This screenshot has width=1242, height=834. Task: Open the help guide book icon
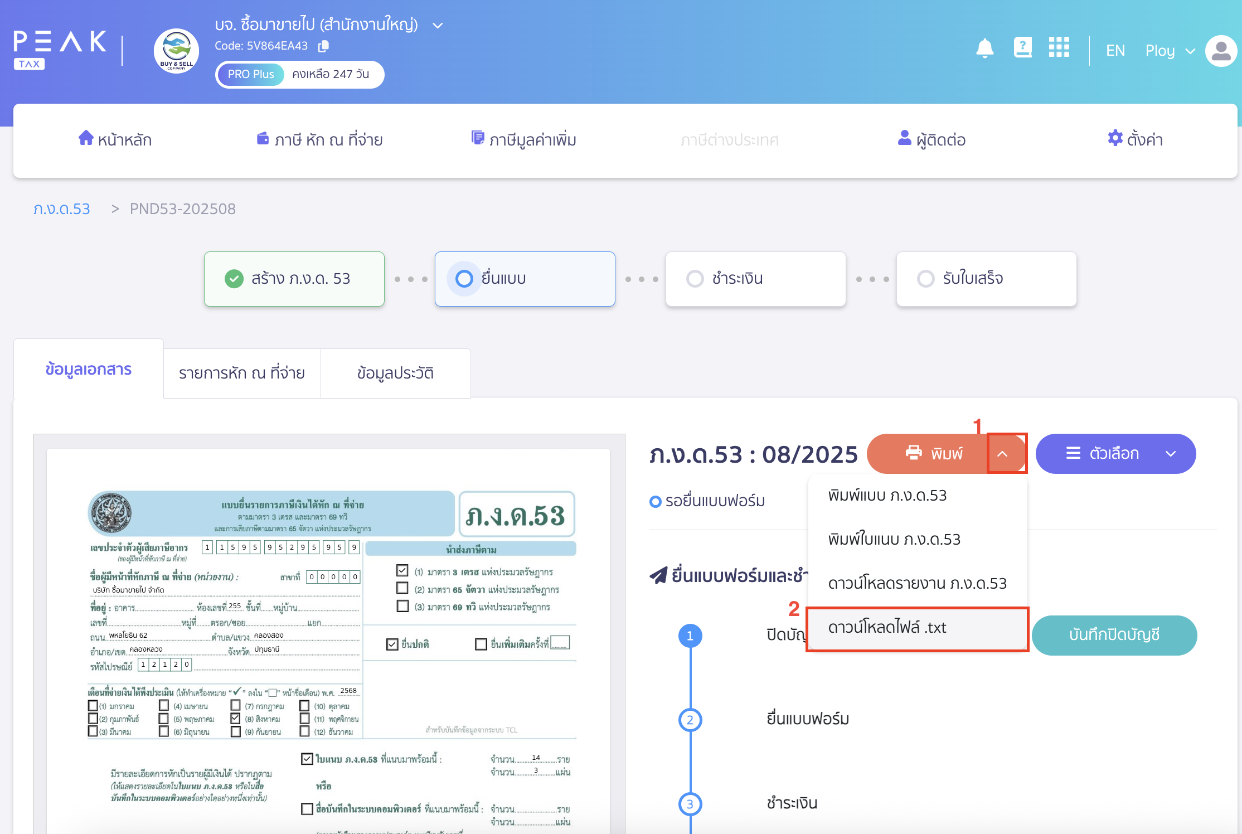click(x=1022, y=48)
